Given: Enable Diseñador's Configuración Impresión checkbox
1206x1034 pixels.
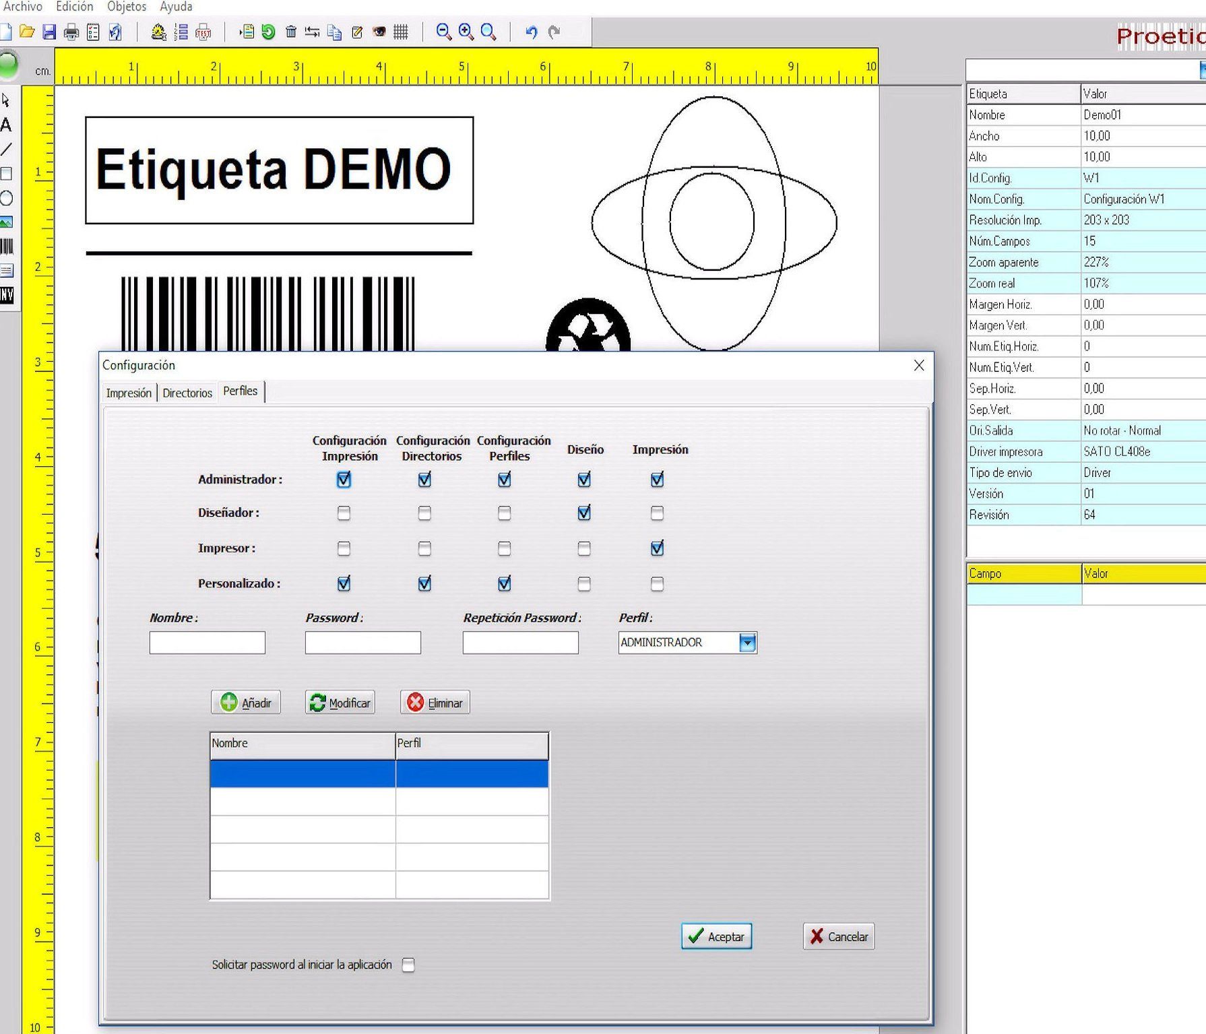Looking at the screenshot, I should [x=344, y=513].
